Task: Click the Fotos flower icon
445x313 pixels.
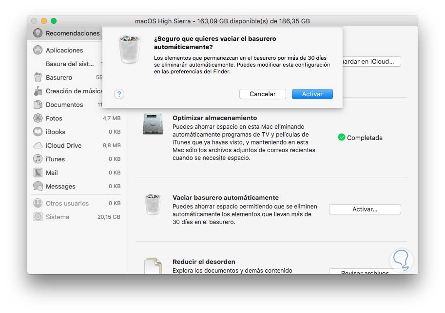Action: pos(38,118)
